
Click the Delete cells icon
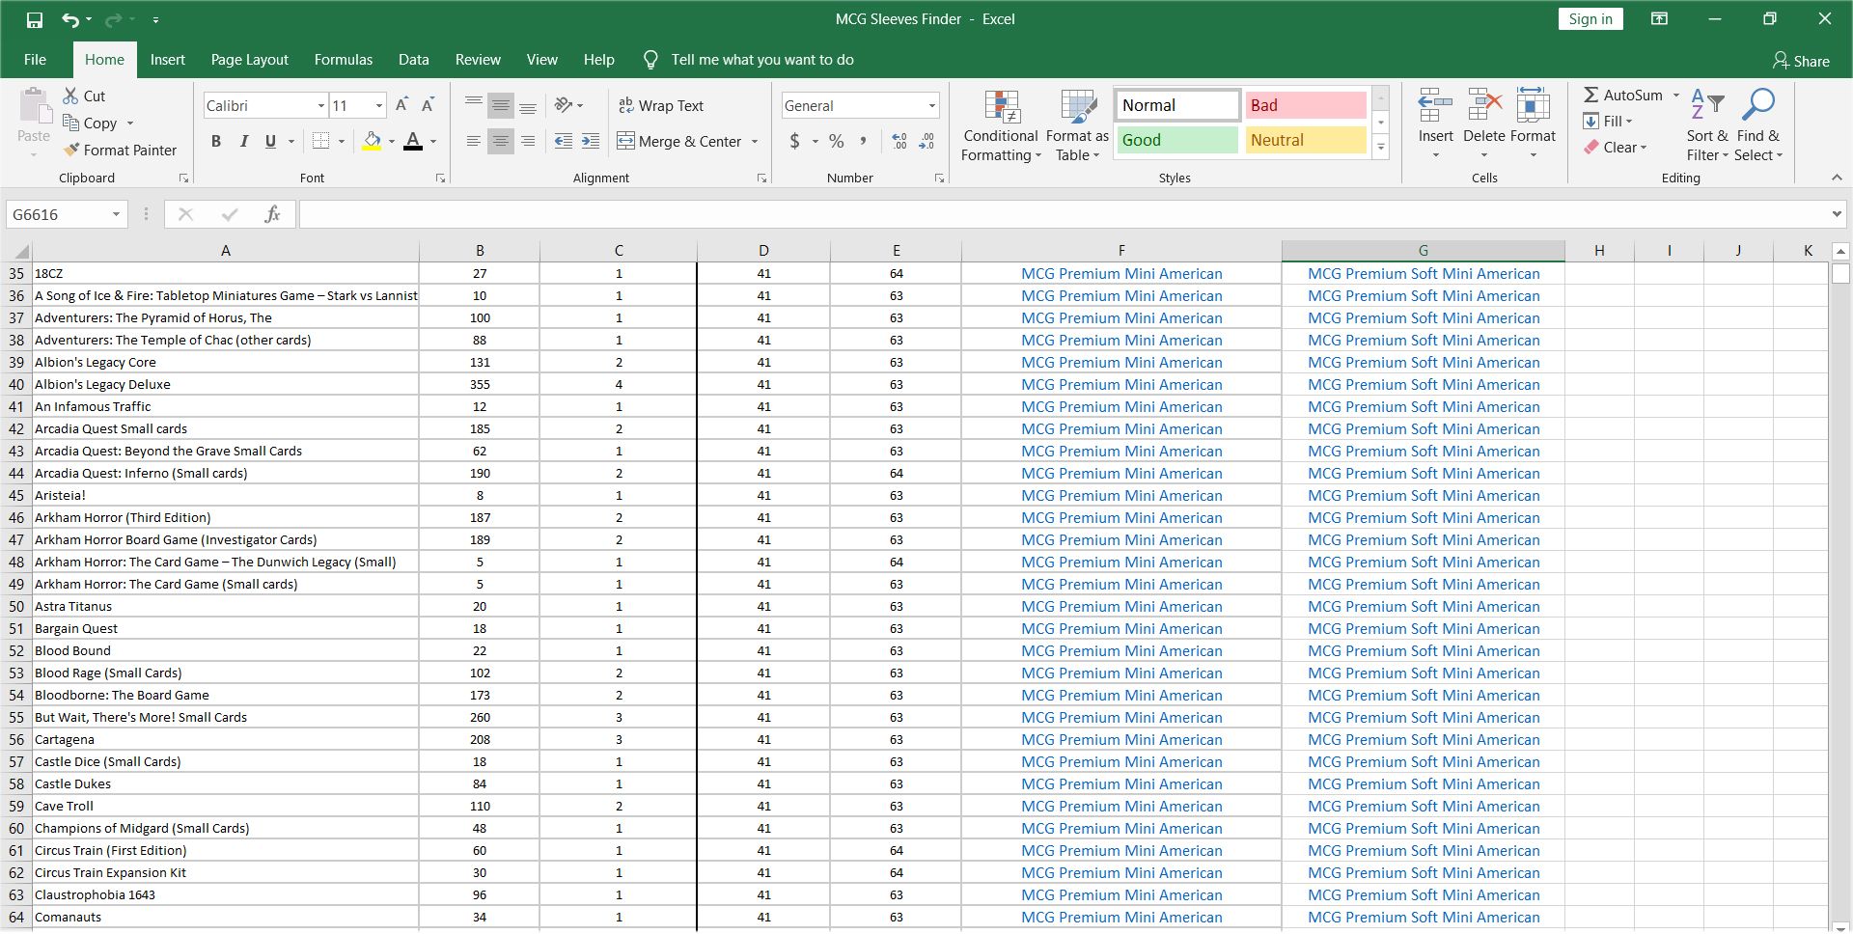pos(1484,105)
